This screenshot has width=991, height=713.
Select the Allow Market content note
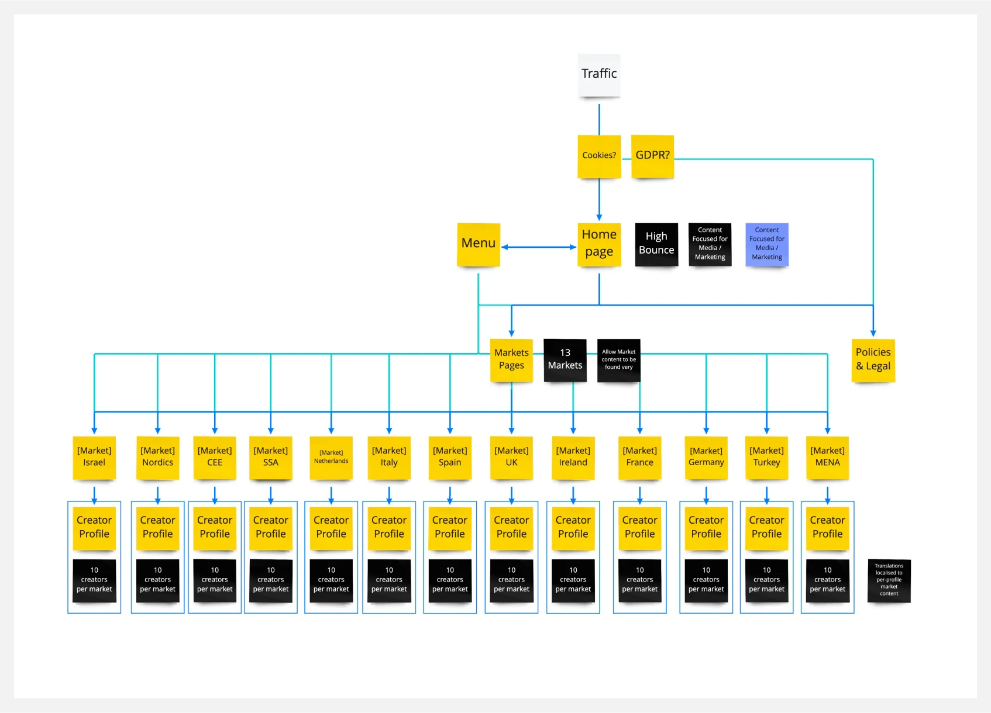click(619, 361)
